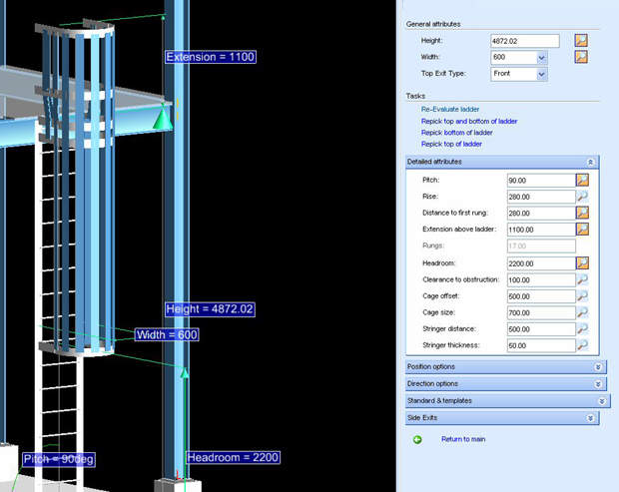Click the green Return to main arrow icon
The width and height of the screenshot is (619, 492).
417,439
